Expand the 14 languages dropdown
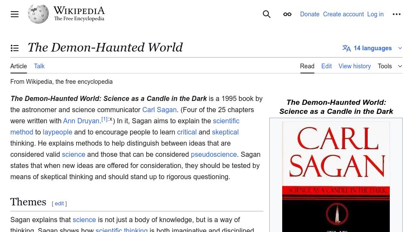Screen dimensions: 413x232 (373, 48)
